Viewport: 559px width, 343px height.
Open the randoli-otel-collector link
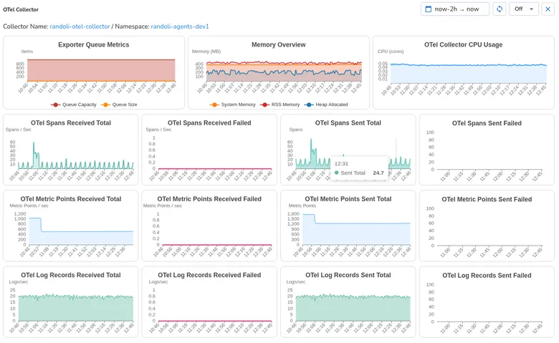pyautogui.click(x=80, y=26)
